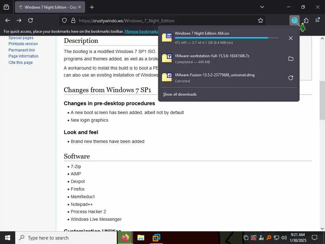
Task: Open network status tray icon
Action: (x=276, y=238)
